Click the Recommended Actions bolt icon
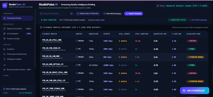Image resolution: width=213 pixels, height=97 pixels. (x=4, y=70)
